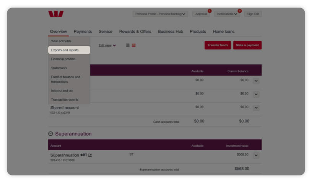312x183 pixels.
Task: Expand the Superannuation account row chevron
Action: [256, 156]
